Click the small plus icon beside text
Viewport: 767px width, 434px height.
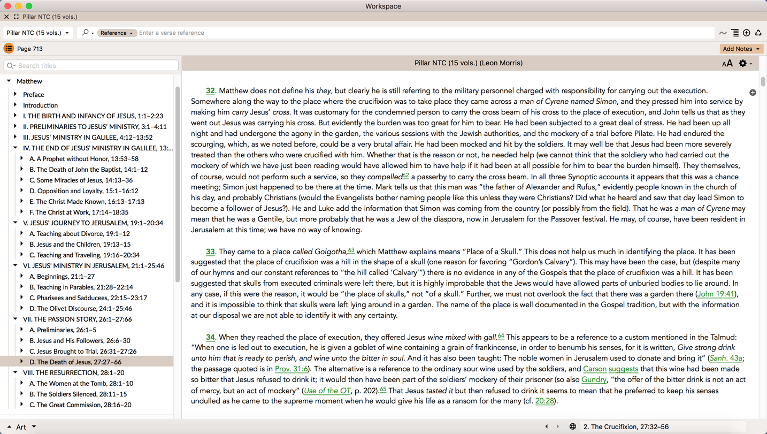pyautogui.click(x=753, y=93)
